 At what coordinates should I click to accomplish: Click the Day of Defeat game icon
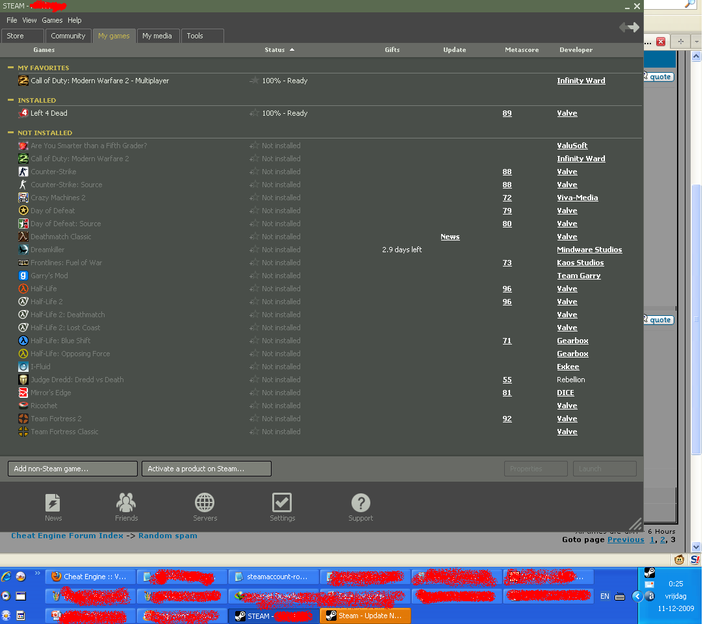[23, 211]
